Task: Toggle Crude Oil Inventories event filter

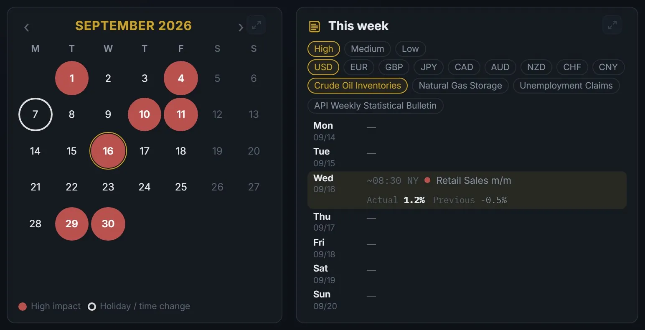Action: pos(358,86)
